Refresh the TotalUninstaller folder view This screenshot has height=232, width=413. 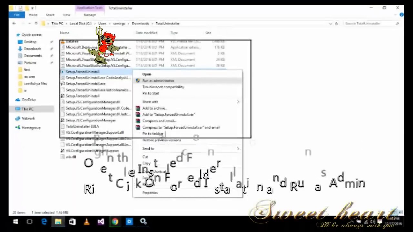(336, 24)
